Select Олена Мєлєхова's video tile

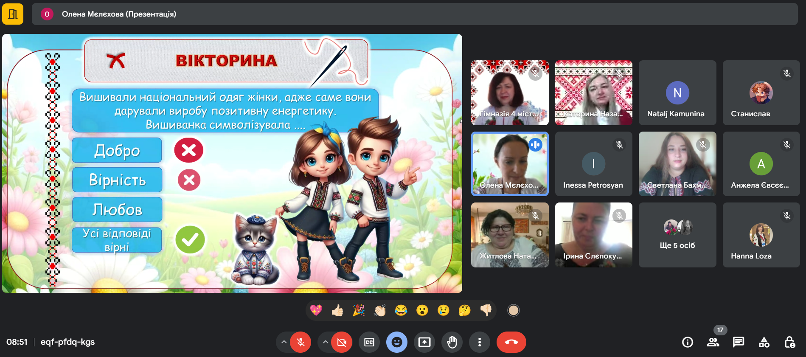[x=510, y=164]
